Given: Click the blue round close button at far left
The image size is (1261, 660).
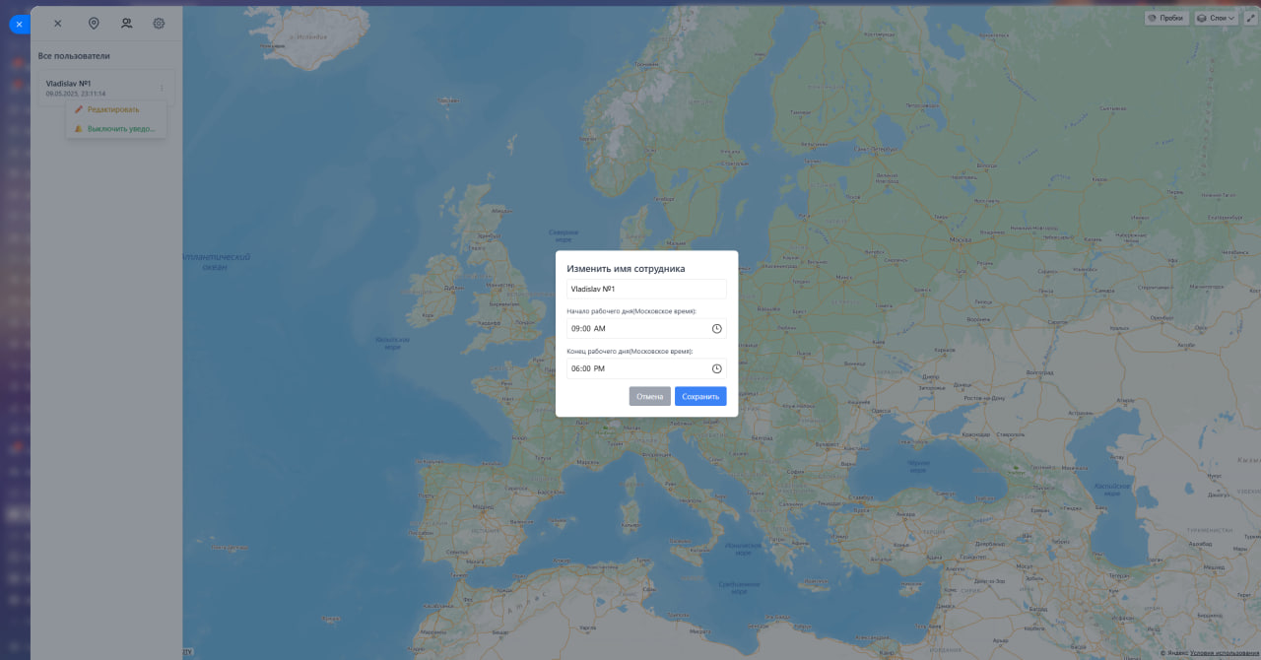Looking at the screenshot, I should (18, 24).
